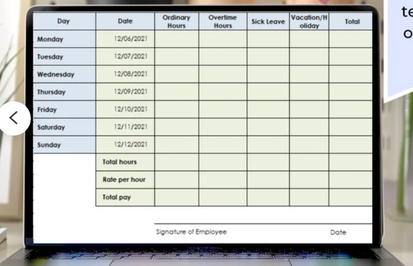Click the Total hours Ordinary Hours cell

[177, 162]
